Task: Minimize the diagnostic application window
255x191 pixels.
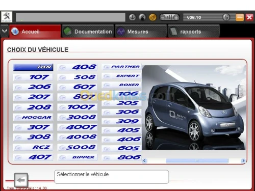Action: pos(240,17)
